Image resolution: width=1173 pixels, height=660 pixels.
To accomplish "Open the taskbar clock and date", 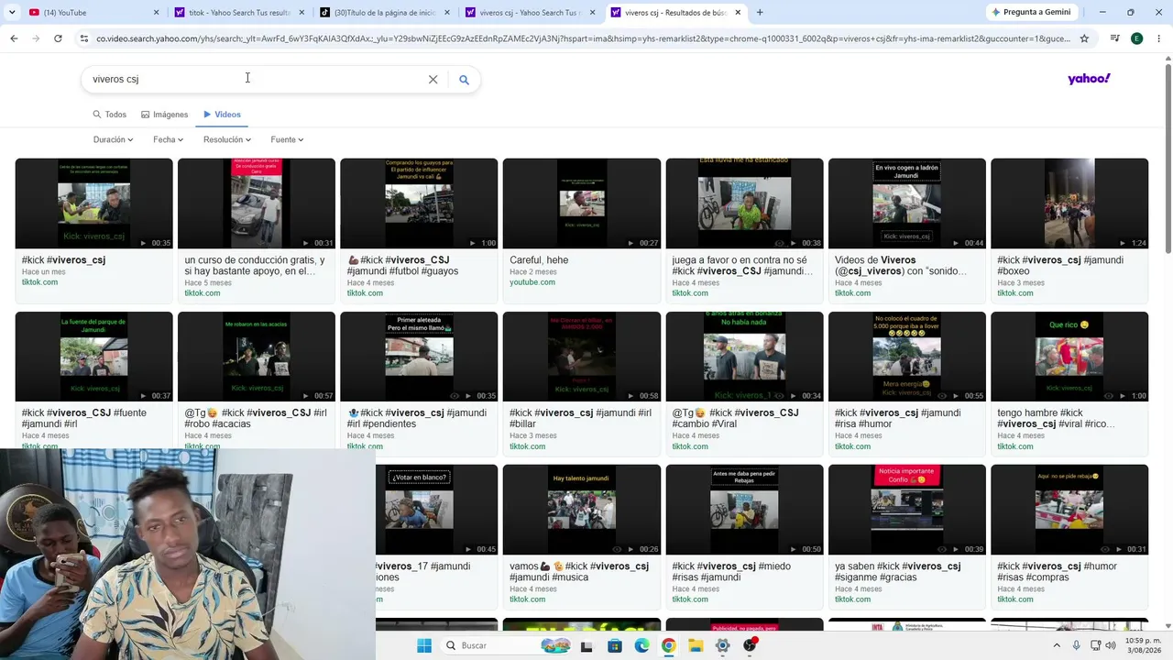I will tap(1141, 645).
